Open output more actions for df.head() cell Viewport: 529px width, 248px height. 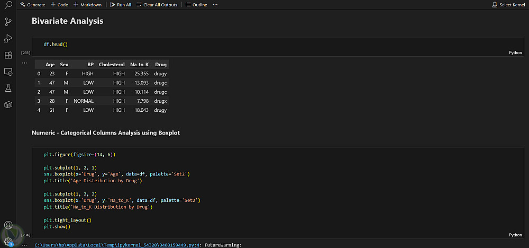(24, 63)
